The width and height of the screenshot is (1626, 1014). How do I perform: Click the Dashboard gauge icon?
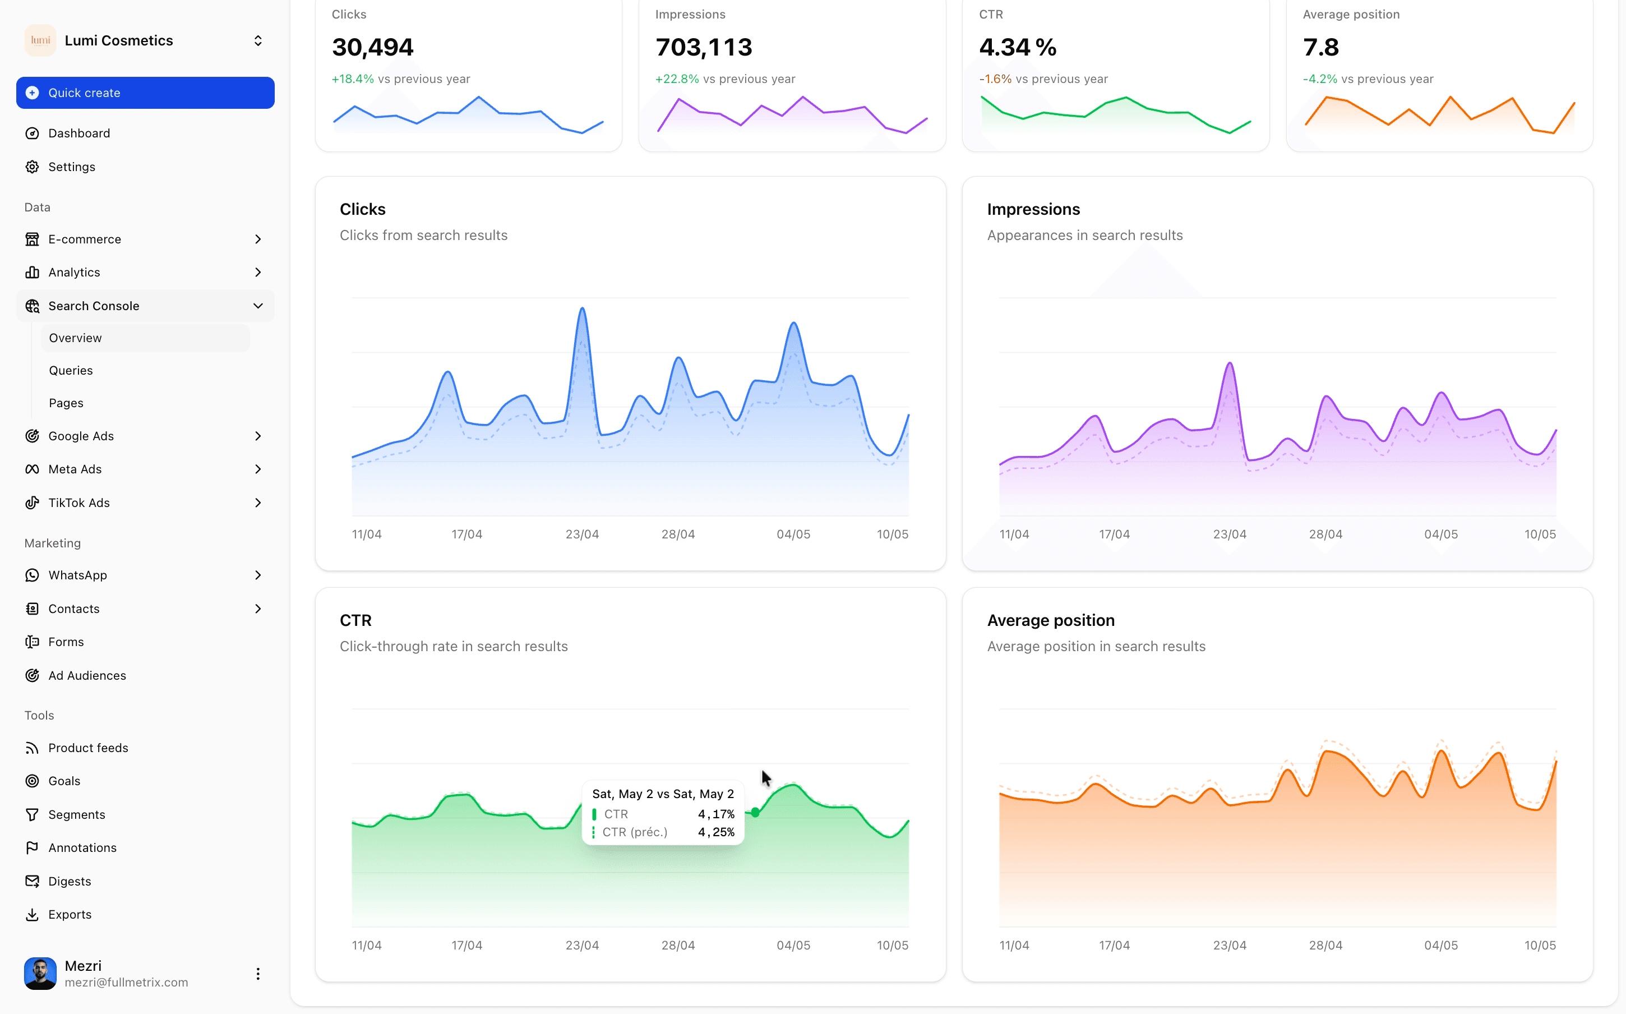pos(32,133)
